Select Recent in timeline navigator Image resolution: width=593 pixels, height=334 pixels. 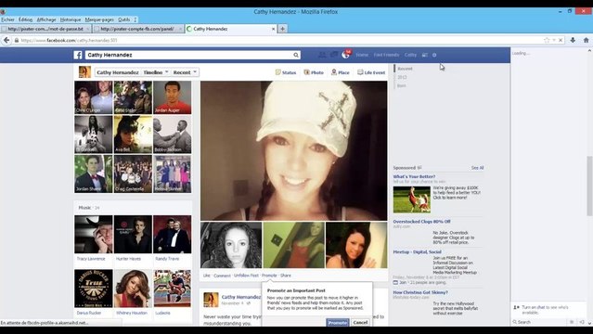pos(405,69)
